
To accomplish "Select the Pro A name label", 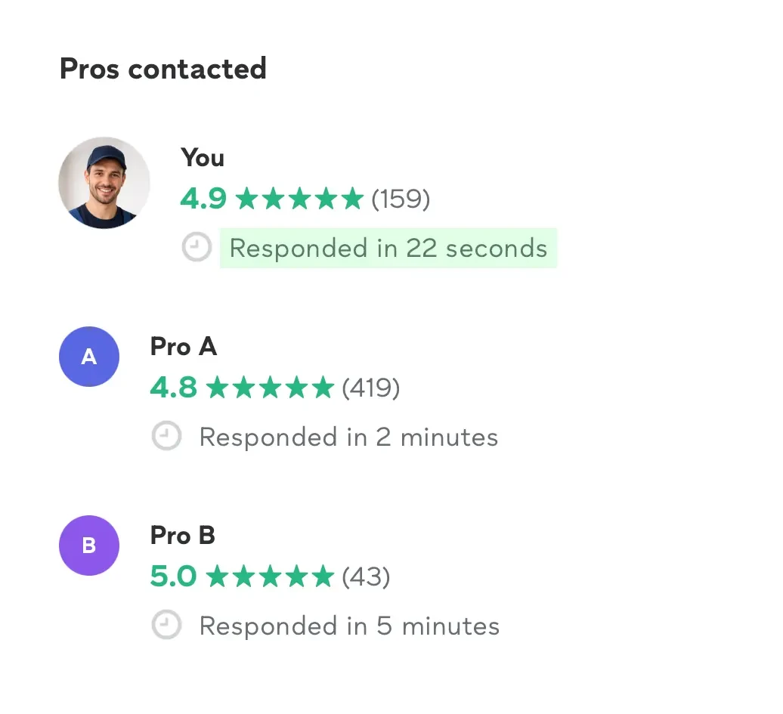I will (184, 347).
